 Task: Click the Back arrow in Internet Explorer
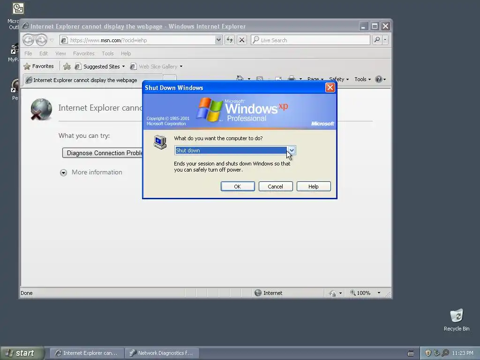(28, 40)
